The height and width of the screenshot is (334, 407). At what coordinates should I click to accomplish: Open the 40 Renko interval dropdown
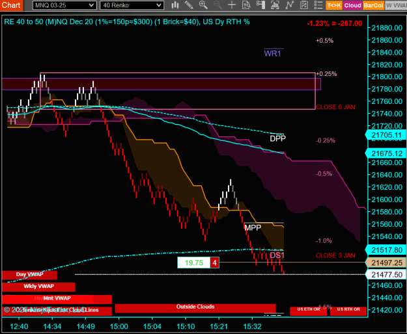point(132,5)
